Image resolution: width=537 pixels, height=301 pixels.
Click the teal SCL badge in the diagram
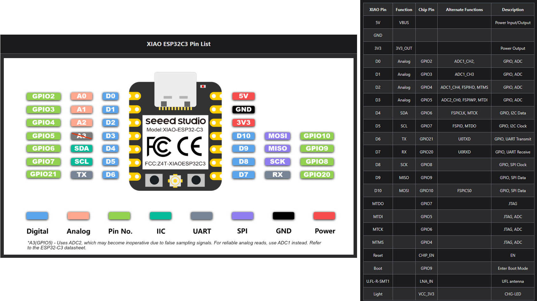[82, 162]
